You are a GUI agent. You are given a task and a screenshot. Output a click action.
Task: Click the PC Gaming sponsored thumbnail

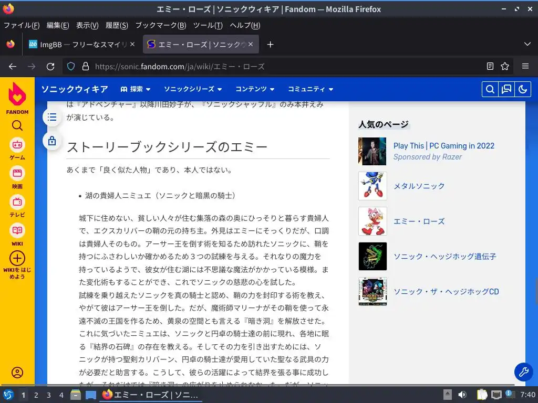(x=373, y=151)
